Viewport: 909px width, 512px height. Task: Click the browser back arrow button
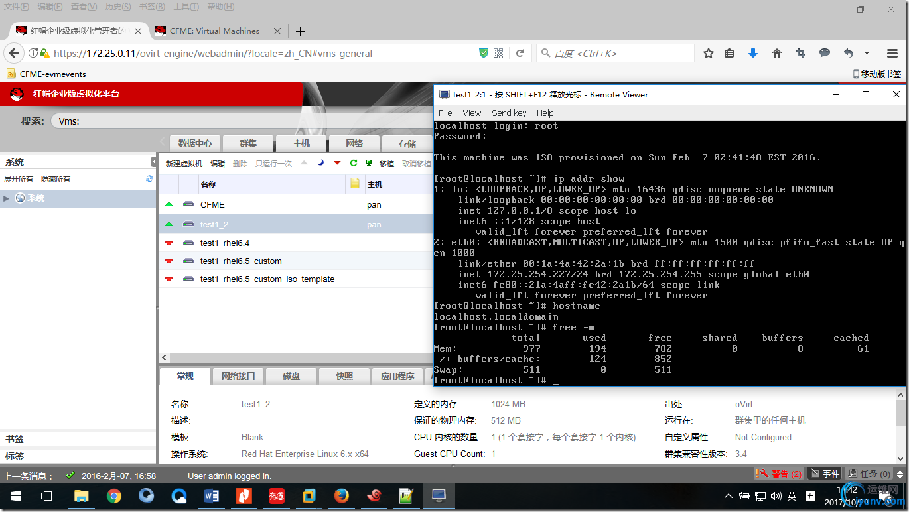pos(14,53)
